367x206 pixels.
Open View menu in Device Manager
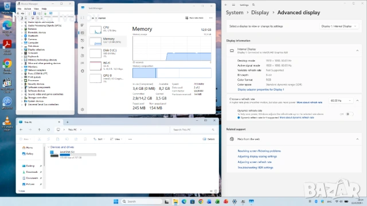point(36,9)
